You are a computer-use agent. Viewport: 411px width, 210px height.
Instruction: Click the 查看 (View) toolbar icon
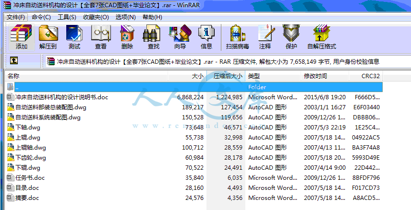(101, 34)
